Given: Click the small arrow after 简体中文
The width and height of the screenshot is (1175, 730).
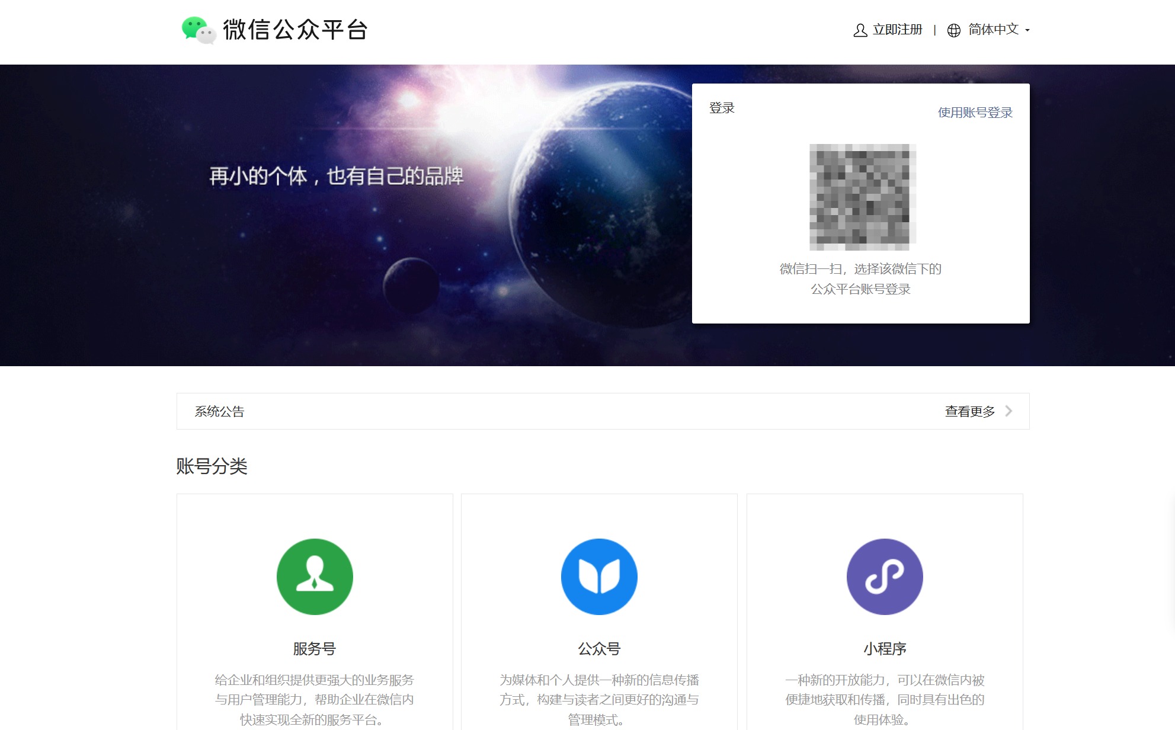Looking at the screenshot, I should 1027,30.
